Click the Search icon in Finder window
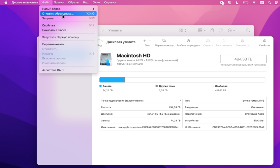This screenshot has height=168, width=280. [x=248, y=30]
